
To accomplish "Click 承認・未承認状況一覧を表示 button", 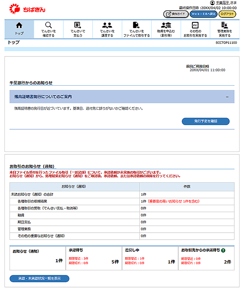I will coord(39,279).
